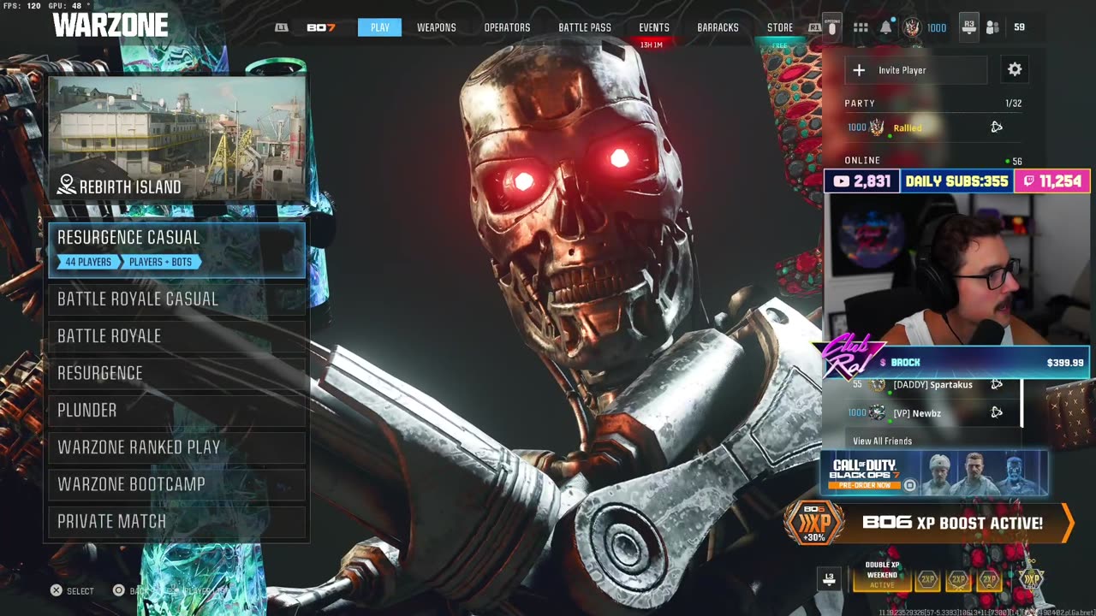Viewport: 1096px width, 616px height.
Task: Click the Twitch 11,254 viewer counter
Action: [1052, 181]
